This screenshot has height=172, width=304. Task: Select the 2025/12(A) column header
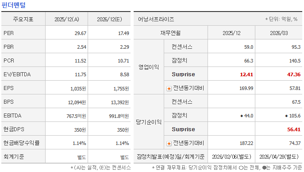point(67,19)
